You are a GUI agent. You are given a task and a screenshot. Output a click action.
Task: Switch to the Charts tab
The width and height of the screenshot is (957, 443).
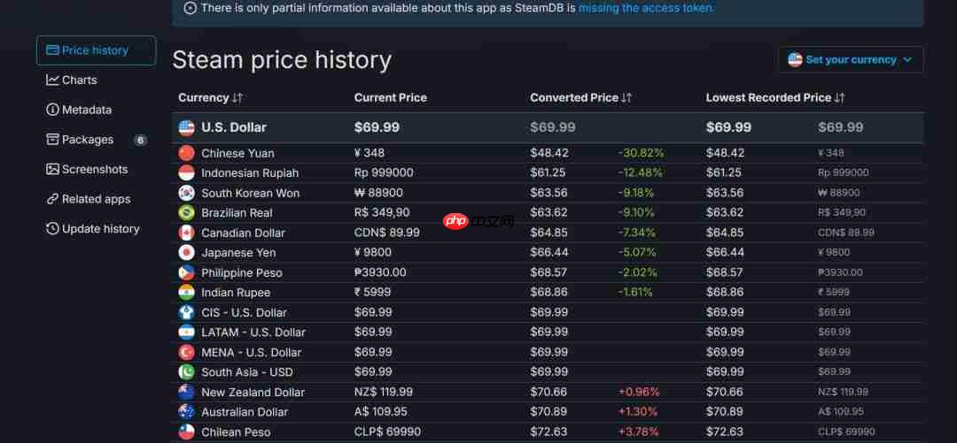79,80
